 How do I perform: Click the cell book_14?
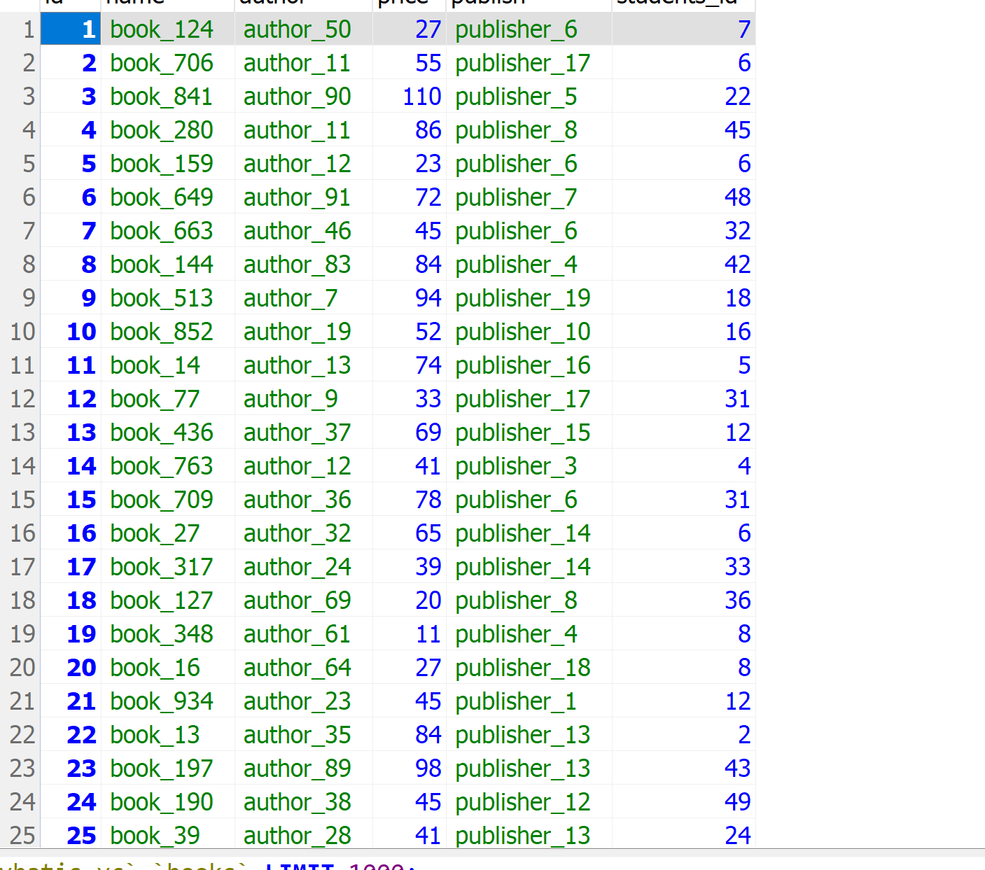167,365
